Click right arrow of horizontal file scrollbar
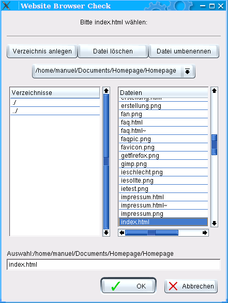This screenshot has width=228, height=303. click(x=205, y=232)
